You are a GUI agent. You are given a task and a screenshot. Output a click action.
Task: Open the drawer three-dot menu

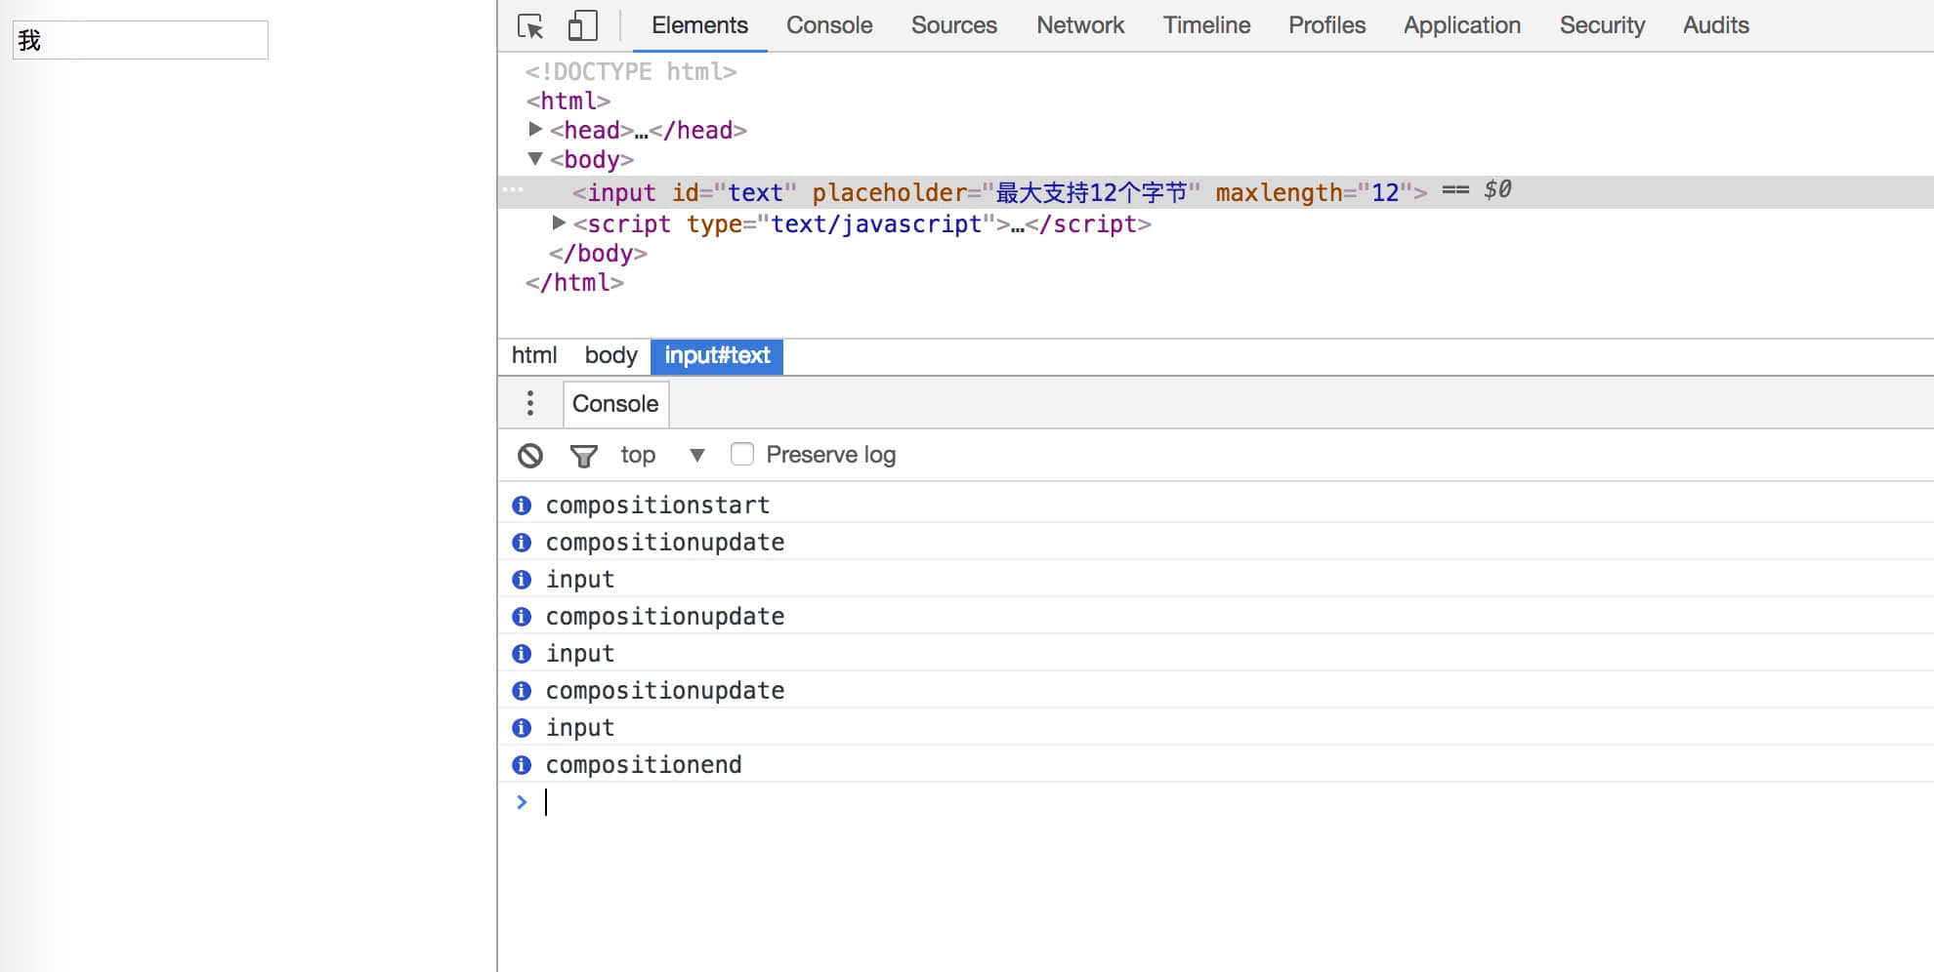point(530,403)
